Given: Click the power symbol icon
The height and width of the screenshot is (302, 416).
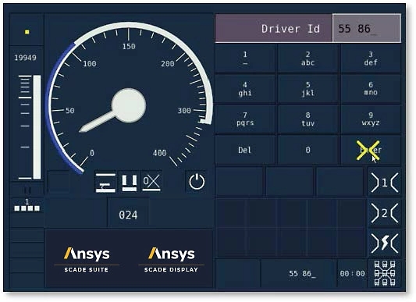Looking at the screenshot, I should [197, 182].
